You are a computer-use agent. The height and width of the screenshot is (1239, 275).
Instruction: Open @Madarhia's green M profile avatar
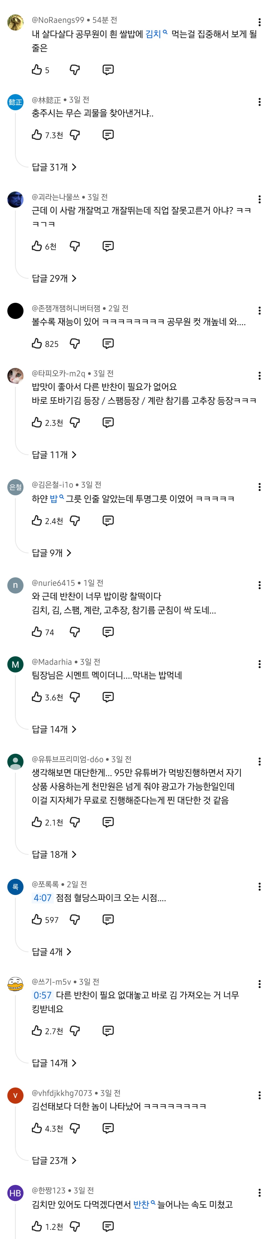15,664
